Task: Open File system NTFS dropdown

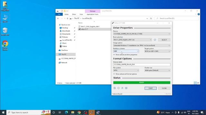Action: click(x=126, y=70)
